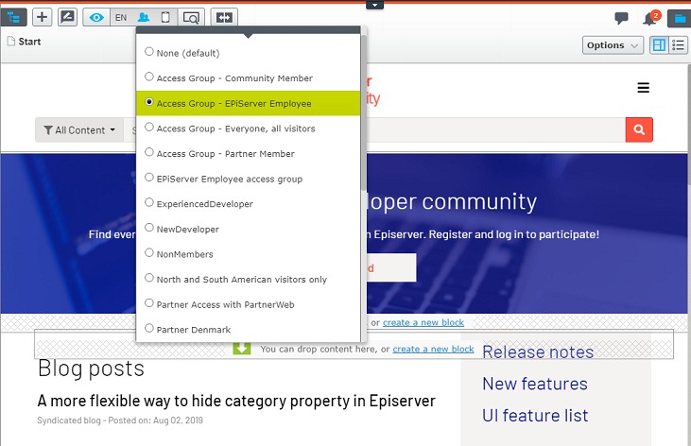The image size is (691, 446).
Task: Select Access Group - Community Member
Action: (248, 78)
